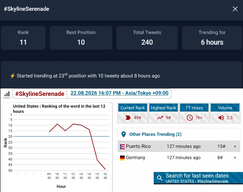Click the bar chart icon beside hashtag
The height and width of the screenshot is (192, 243).
pos(7,94)
